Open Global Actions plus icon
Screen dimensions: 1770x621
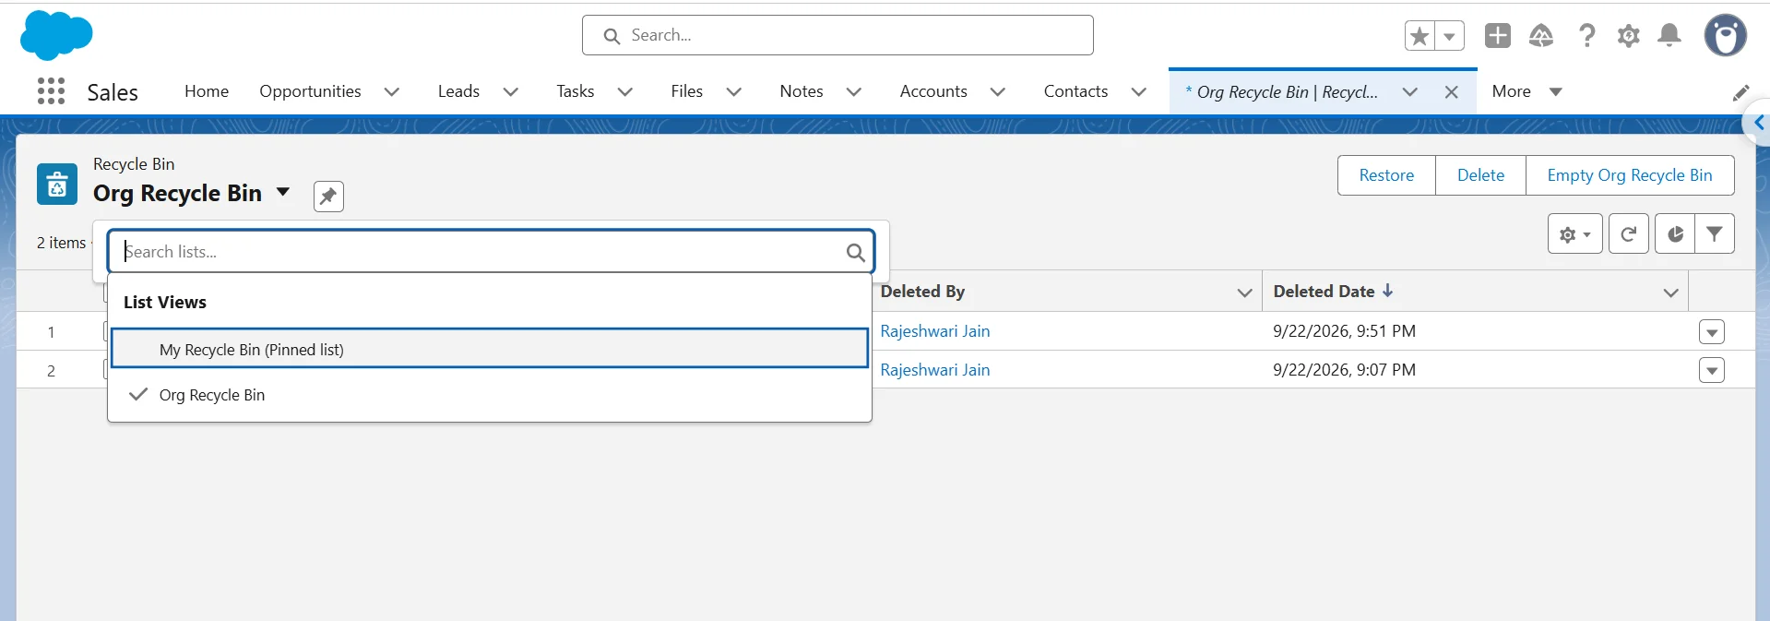pos(1498,35)
